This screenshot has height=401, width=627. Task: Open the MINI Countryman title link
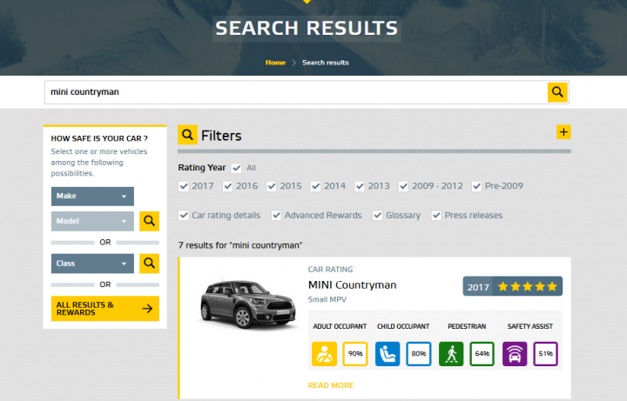click(353, 284)
